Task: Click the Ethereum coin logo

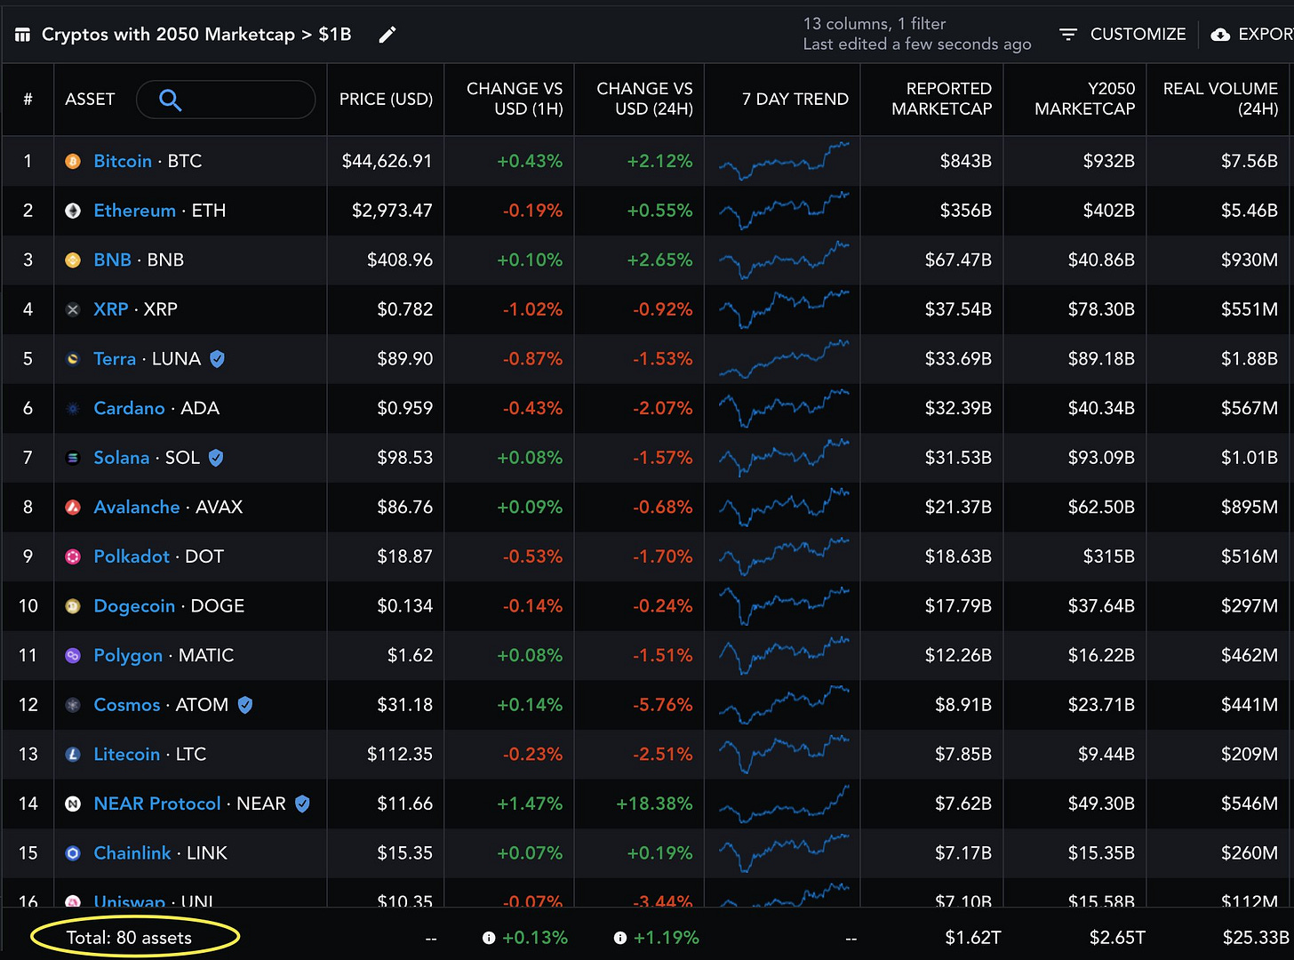Action: [x=73, y=211]
